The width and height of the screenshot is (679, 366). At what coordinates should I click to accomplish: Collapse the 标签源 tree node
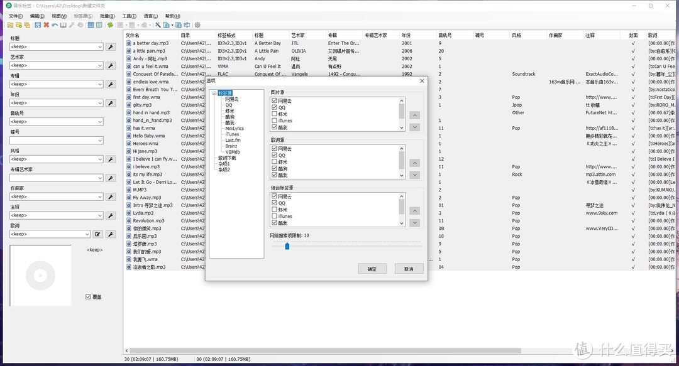coord(214,94)
